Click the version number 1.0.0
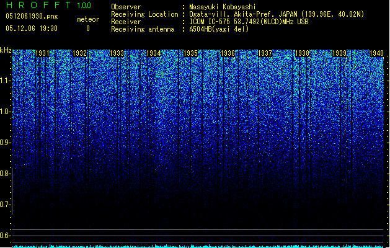The height and width of the screenshot is (248, 390). [x=84, y=5]
